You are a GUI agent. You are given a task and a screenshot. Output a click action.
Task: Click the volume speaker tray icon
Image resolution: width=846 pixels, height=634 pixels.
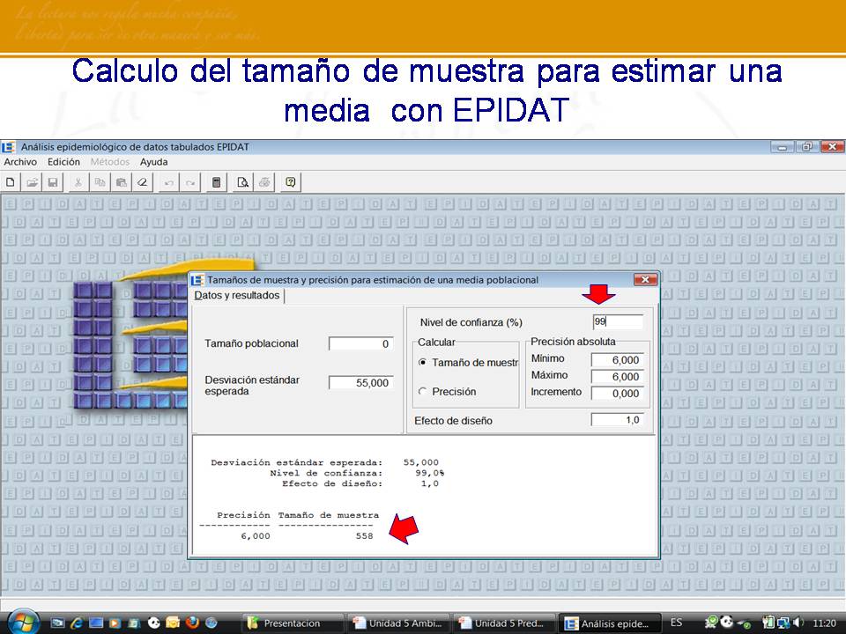click(x=798, y=623)
